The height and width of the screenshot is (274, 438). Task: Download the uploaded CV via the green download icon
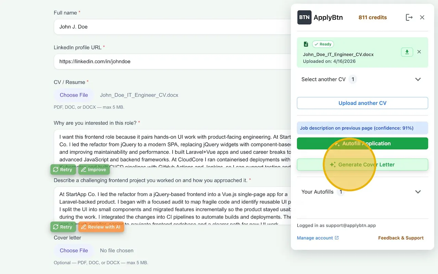[407, 52]
